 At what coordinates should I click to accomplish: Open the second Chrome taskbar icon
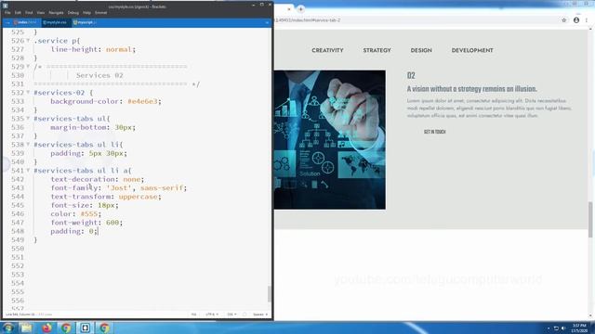coord(104,328)
